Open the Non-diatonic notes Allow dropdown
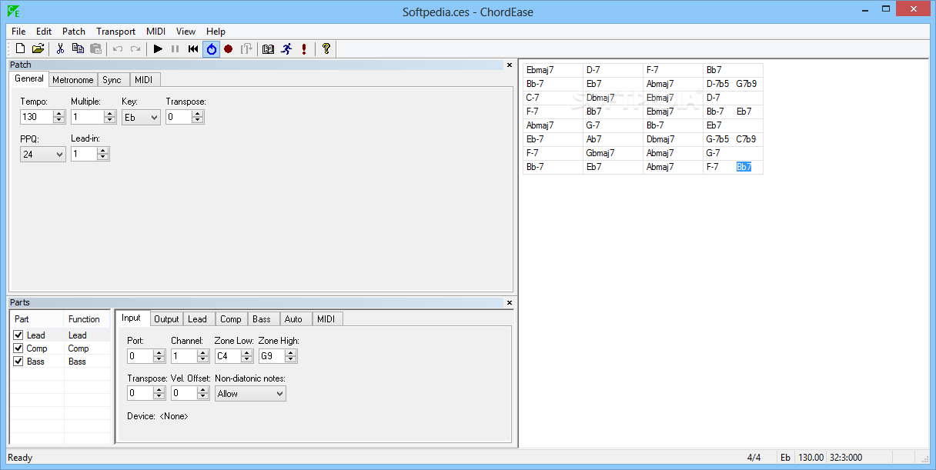 (250, 394)
